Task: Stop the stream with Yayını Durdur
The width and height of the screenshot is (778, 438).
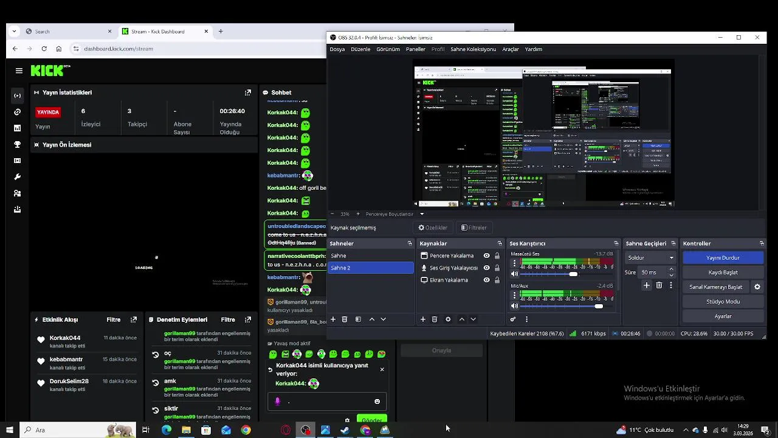Action: coord(723,258)
